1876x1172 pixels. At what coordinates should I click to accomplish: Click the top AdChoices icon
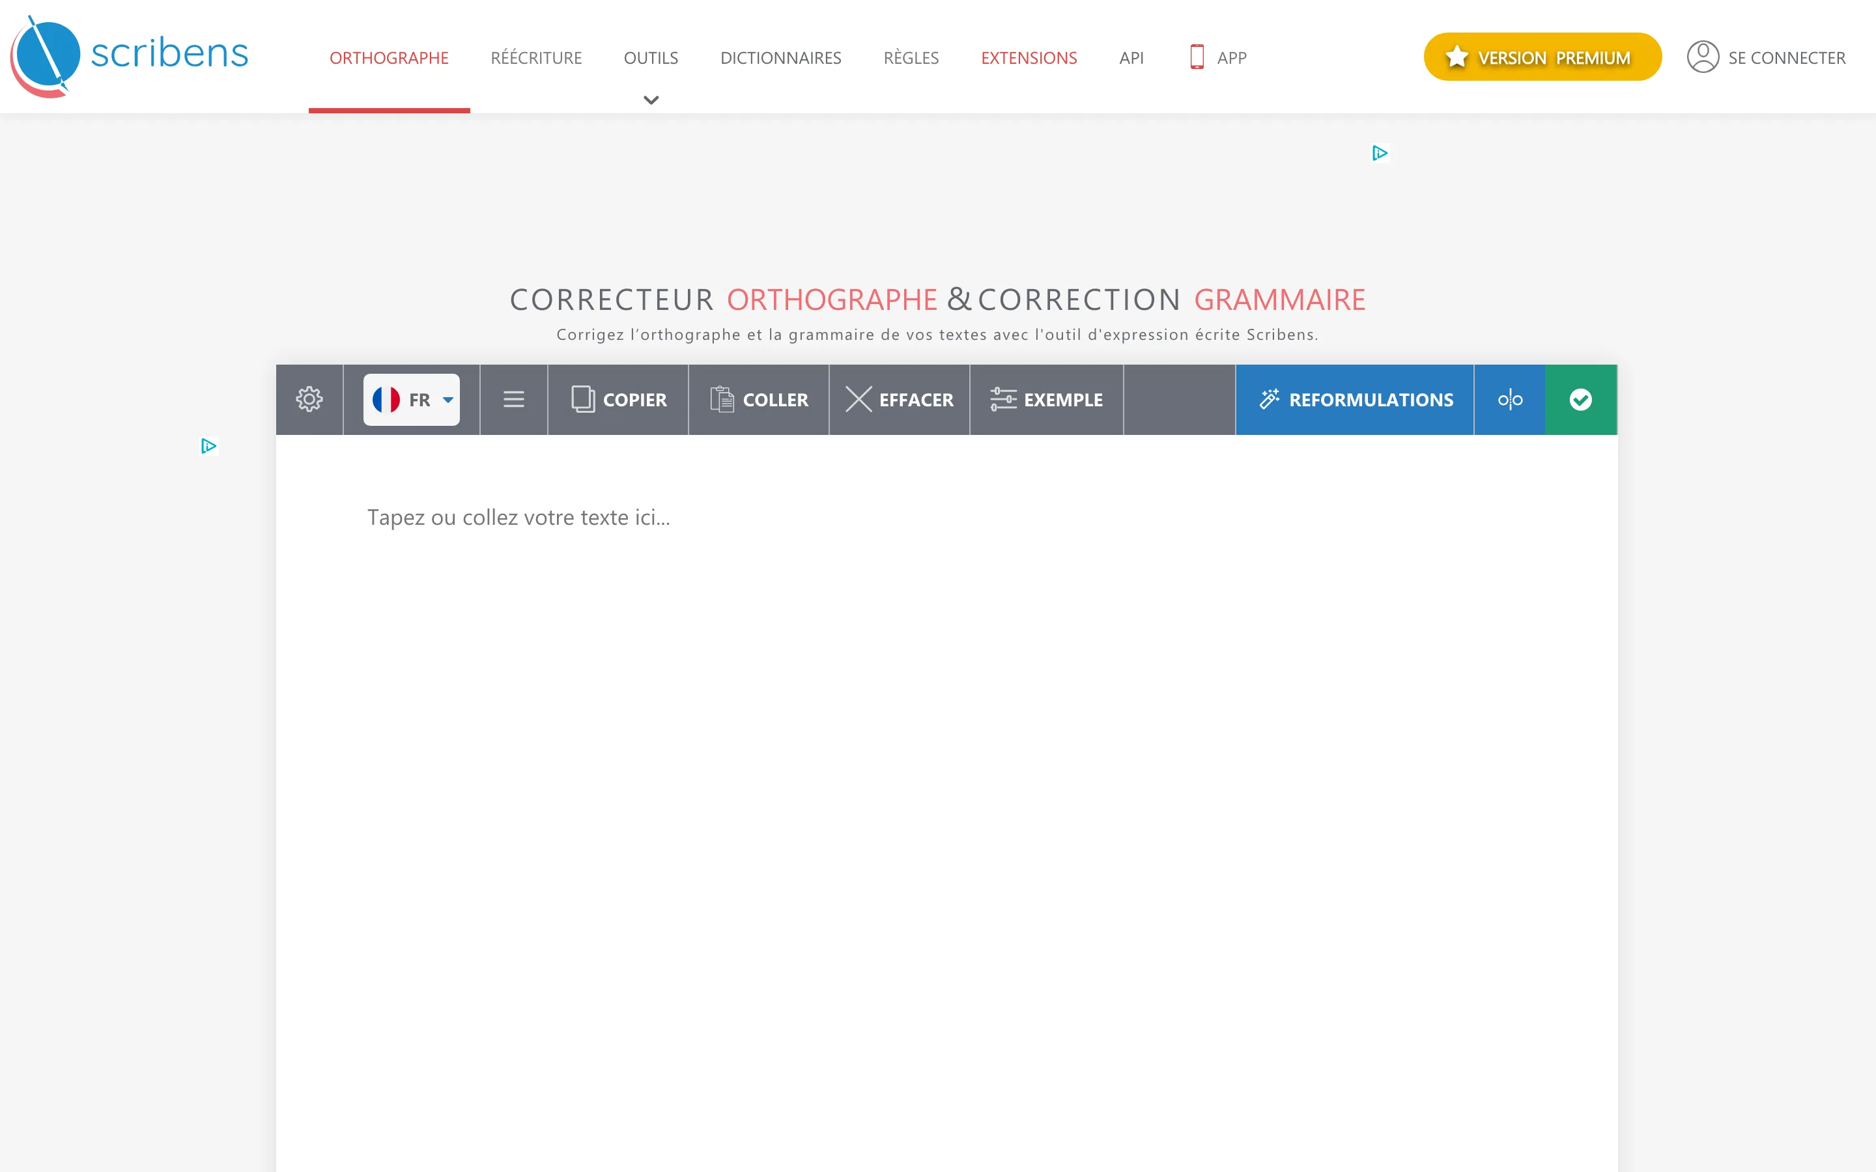click(1380, 153)
